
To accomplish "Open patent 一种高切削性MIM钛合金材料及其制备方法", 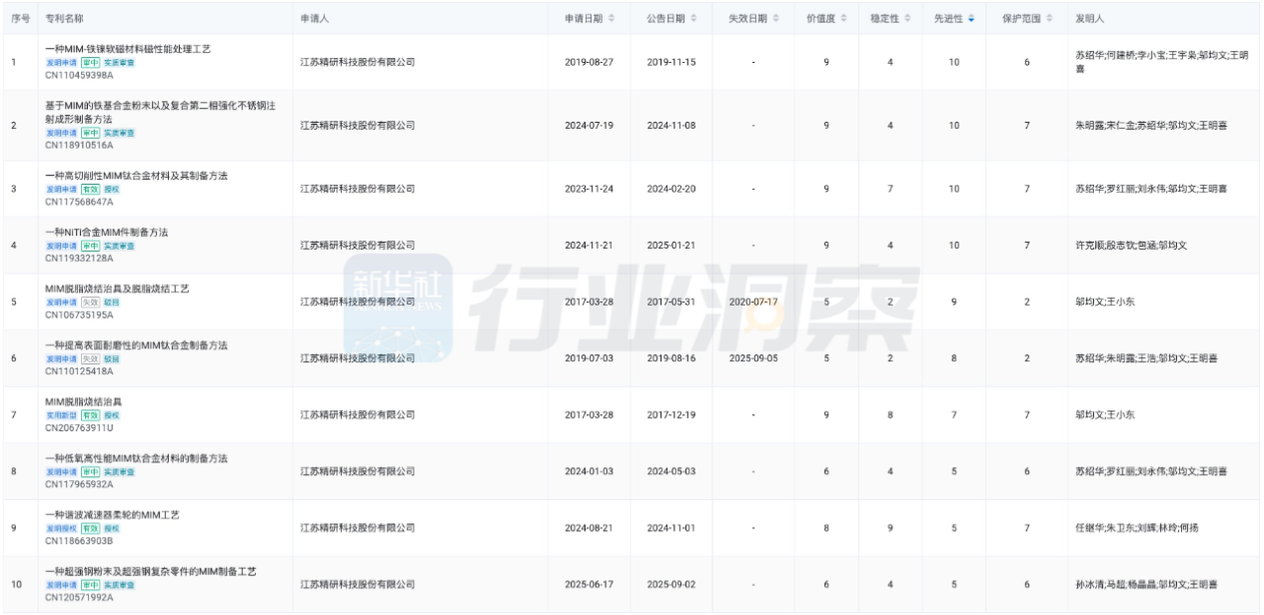I will tap(136, 176).
